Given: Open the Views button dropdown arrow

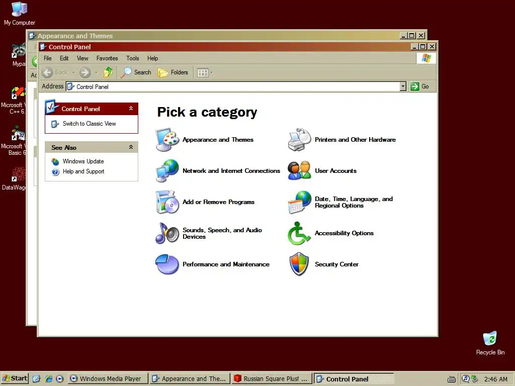Looking at the screenshot, I should tap(212, 72).
